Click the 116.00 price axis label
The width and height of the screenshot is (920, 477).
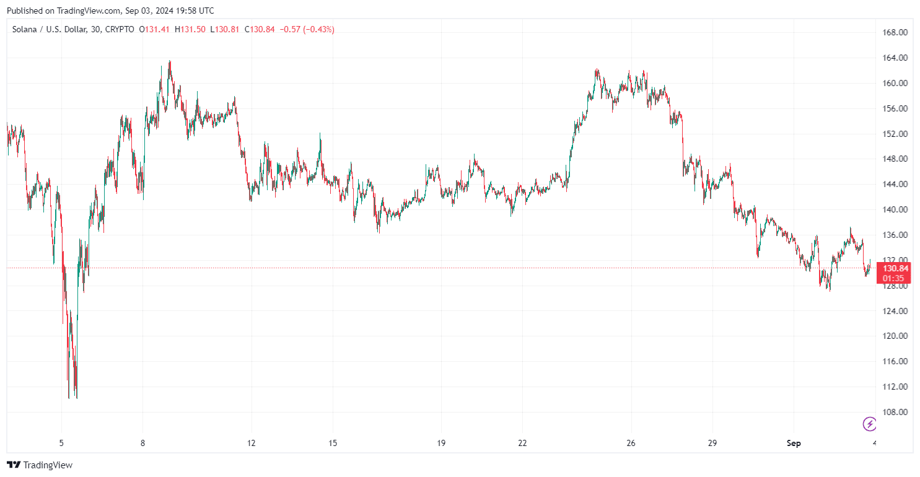(x=895, y=361)
